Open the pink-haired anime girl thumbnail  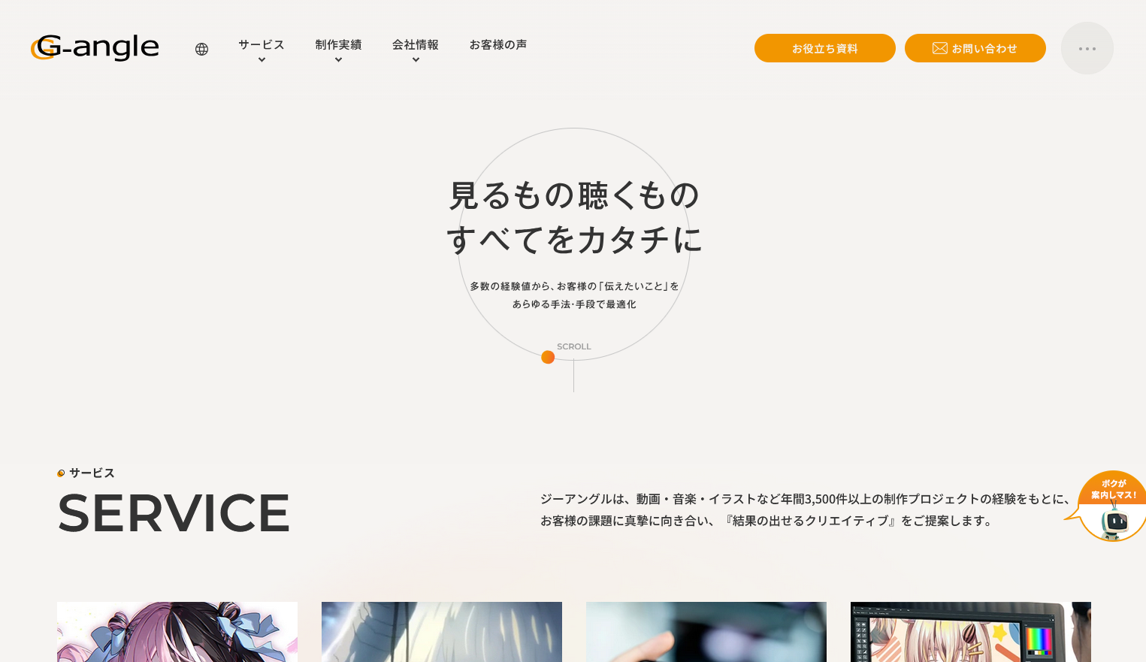(177, 631)
